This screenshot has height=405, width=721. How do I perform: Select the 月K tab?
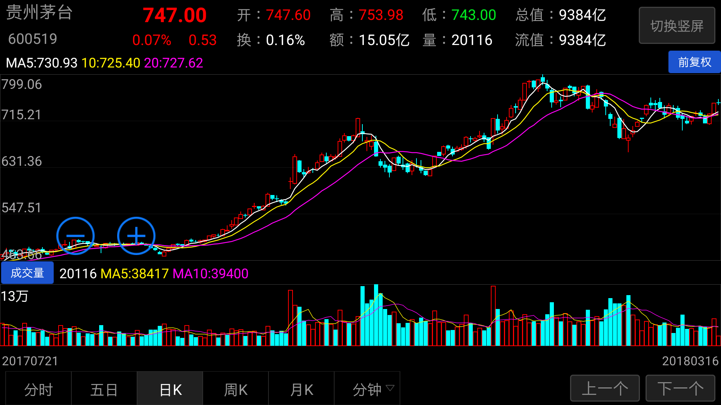(302, 388)
